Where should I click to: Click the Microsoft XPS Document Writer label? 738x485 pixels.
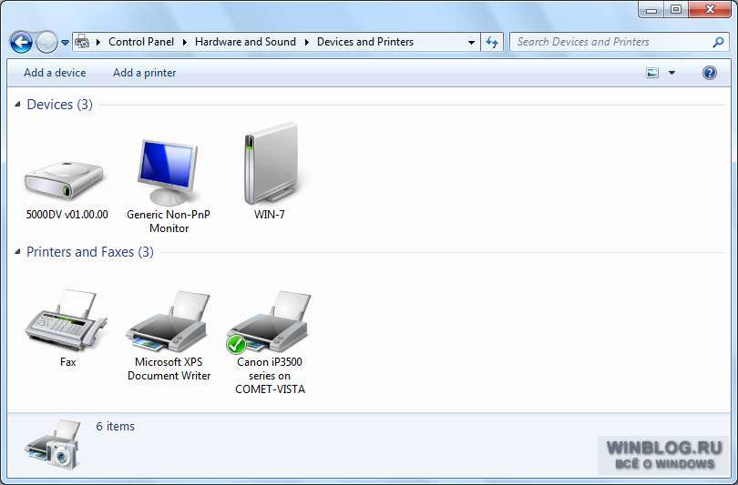point(169,369)
